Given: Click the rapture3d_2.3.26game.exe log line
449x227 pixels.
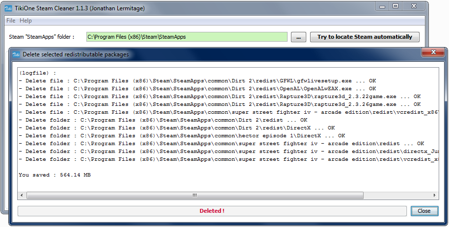Looking at the screenshot, I should click(x=220, y=104).
